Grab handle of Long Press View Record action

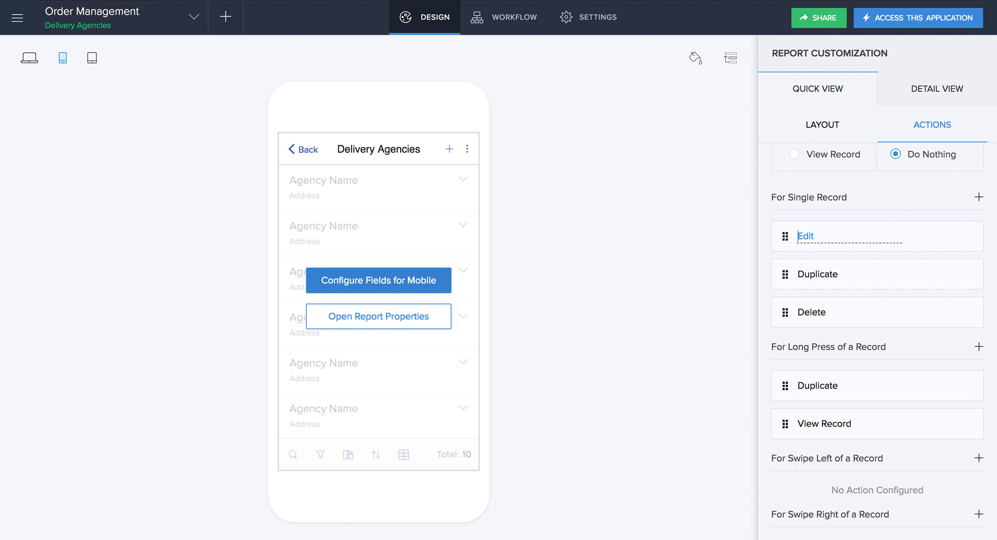click(x=785, y=424)
